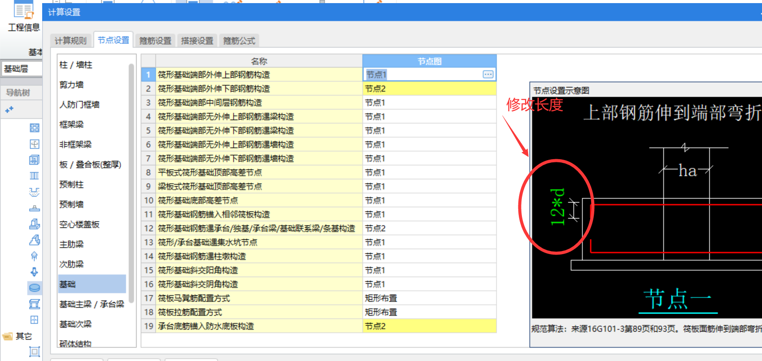This screenshot has width=762, height=361.
Task: Select the column strip icon in sidebar
Action: click(x=34, y=176)
